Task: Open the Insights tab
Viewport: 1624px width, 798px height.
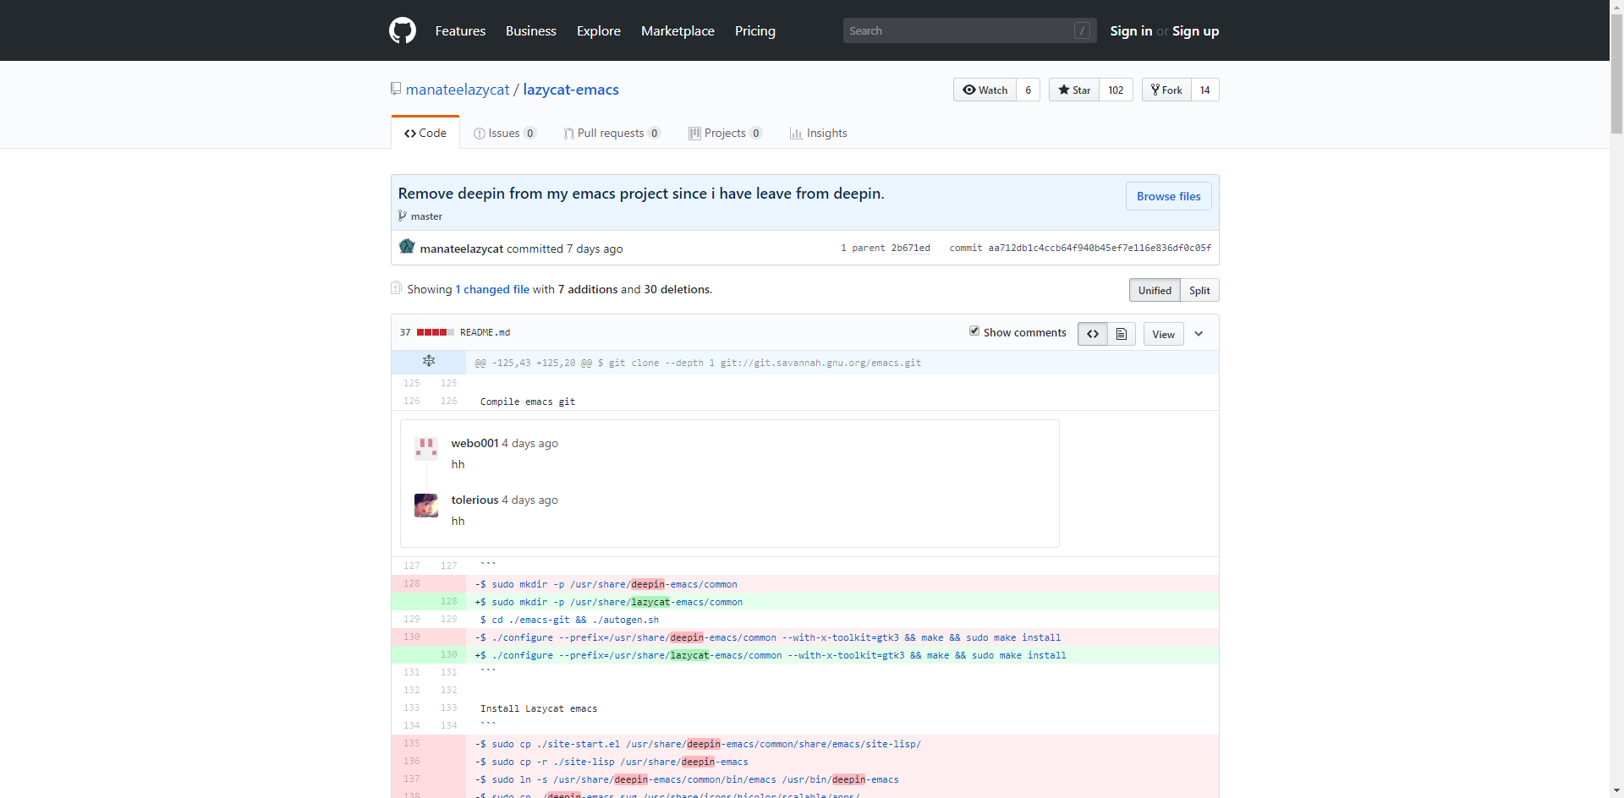Action: point(818,133)
